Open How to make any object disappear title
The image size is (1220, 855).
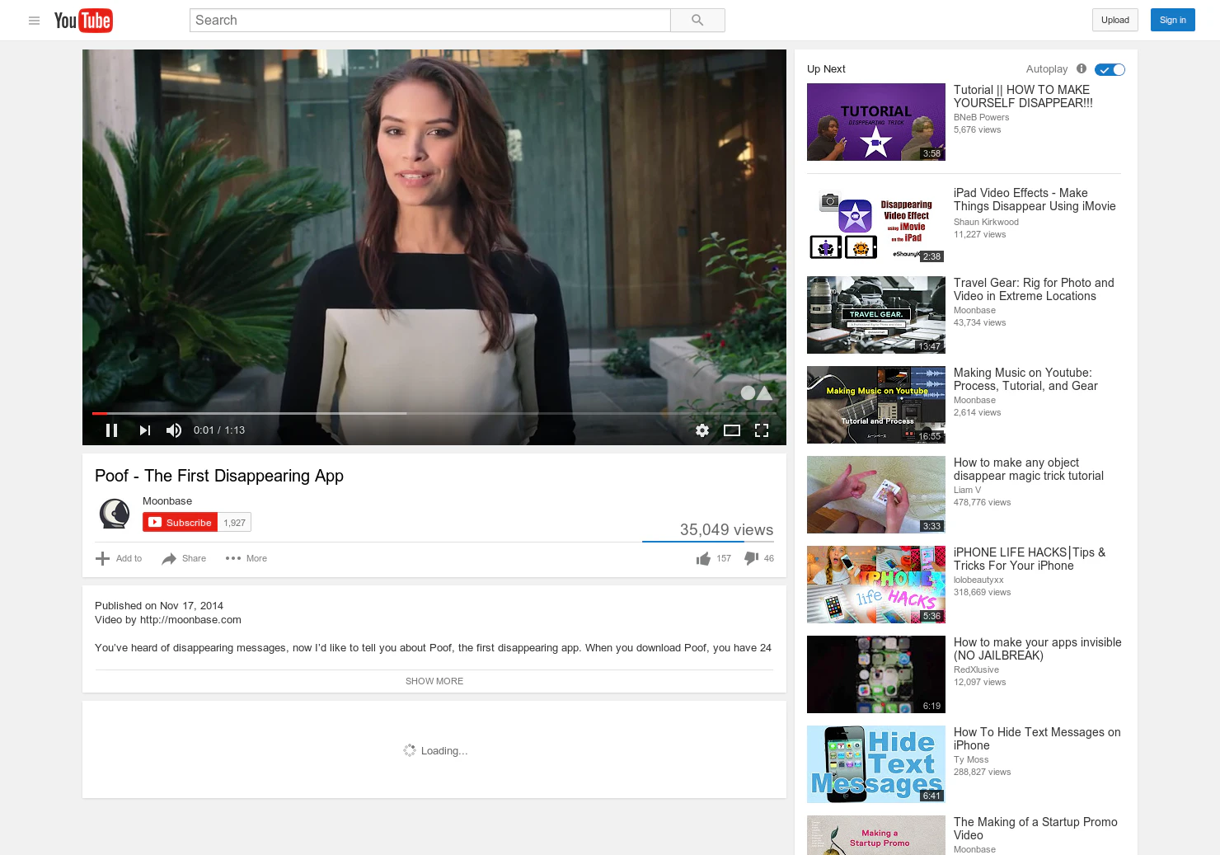coord(1029,469)
